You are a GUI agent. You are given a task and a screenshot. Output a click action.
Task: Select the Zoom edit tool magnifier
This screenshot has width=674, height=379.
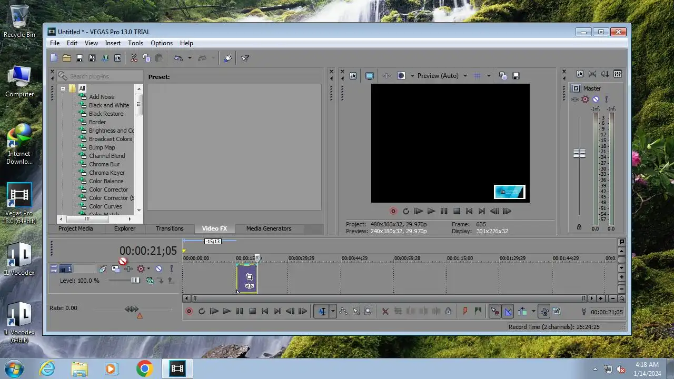[x=369, y=312]
